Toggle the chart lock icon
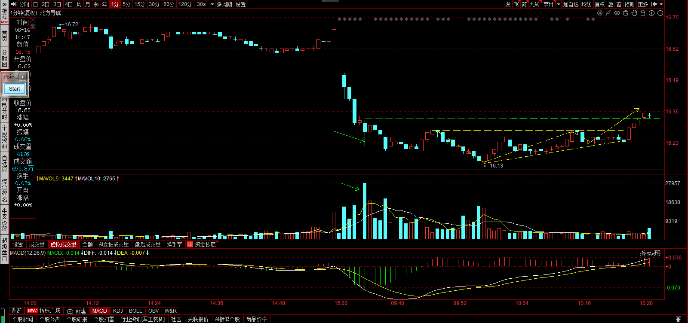The image size is (688, 323). [x=643, y=13]
